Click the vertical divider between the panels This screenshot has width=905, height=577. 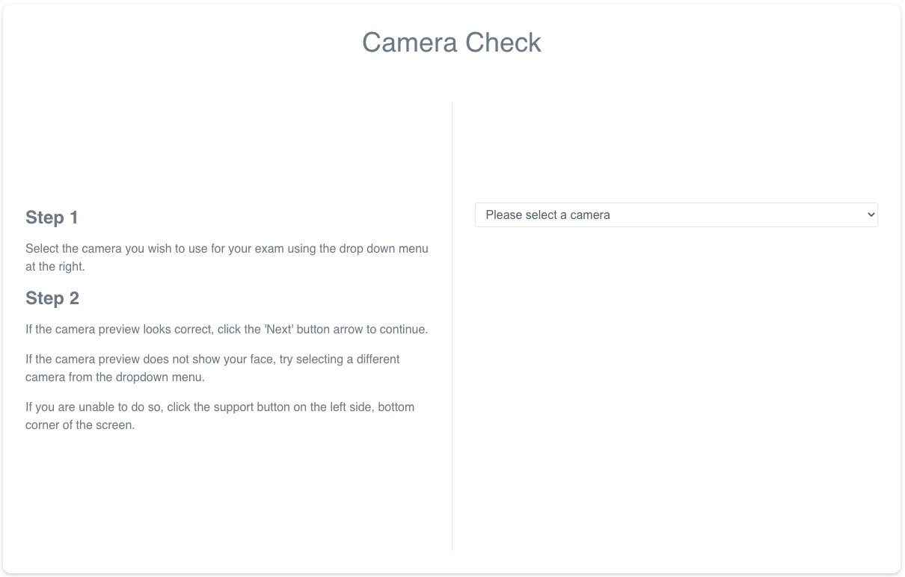[452, 327]
